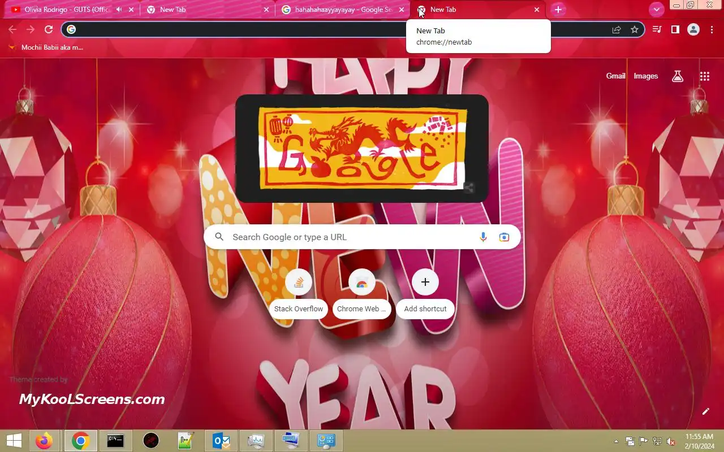Screen dimensions: 724x452
Task: Open the clock showing 11:55 AM
Action: 700,441
